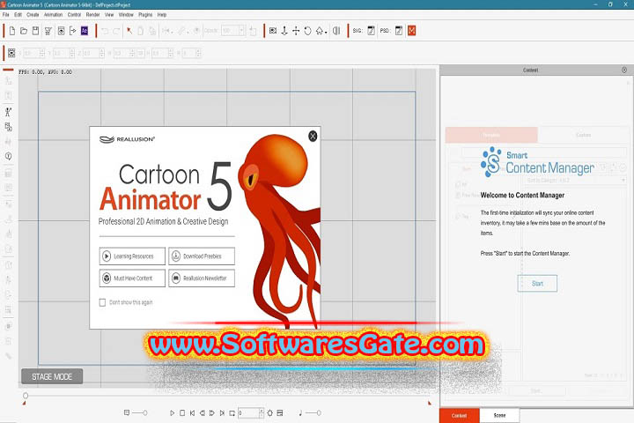Click the orange icon after the PSD editor
Image resolution: width=634 pixels, height=423 pixels.
click(x=411, y=31)
